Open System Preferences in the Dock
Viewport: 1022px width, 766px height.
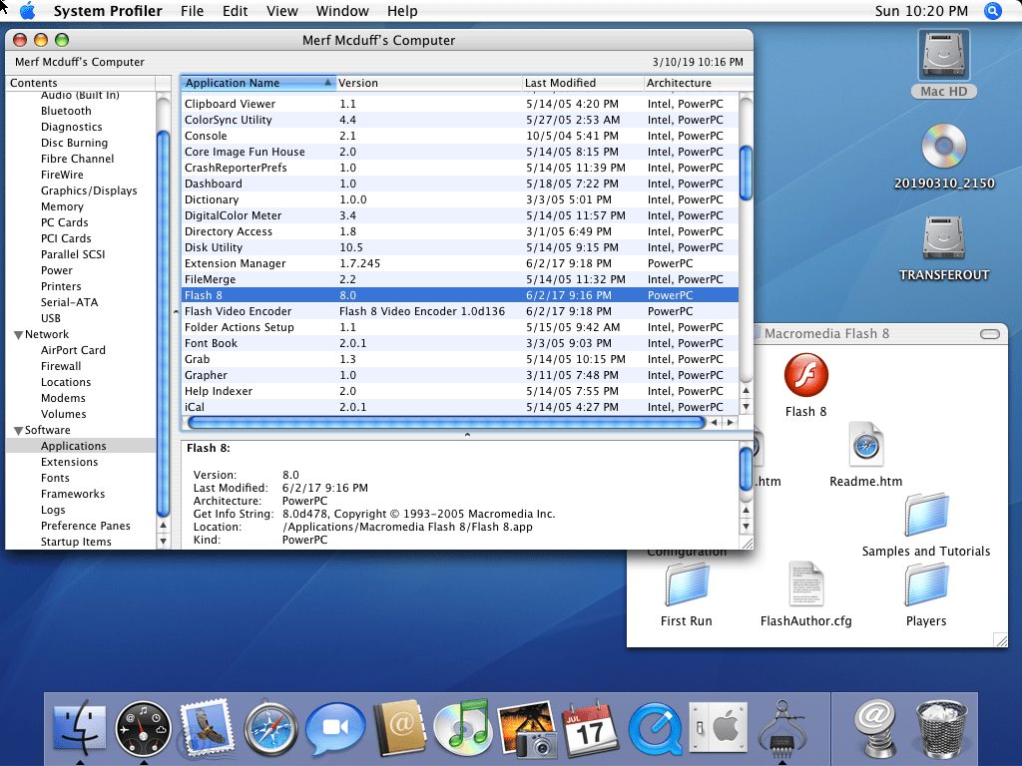point(719,727)
